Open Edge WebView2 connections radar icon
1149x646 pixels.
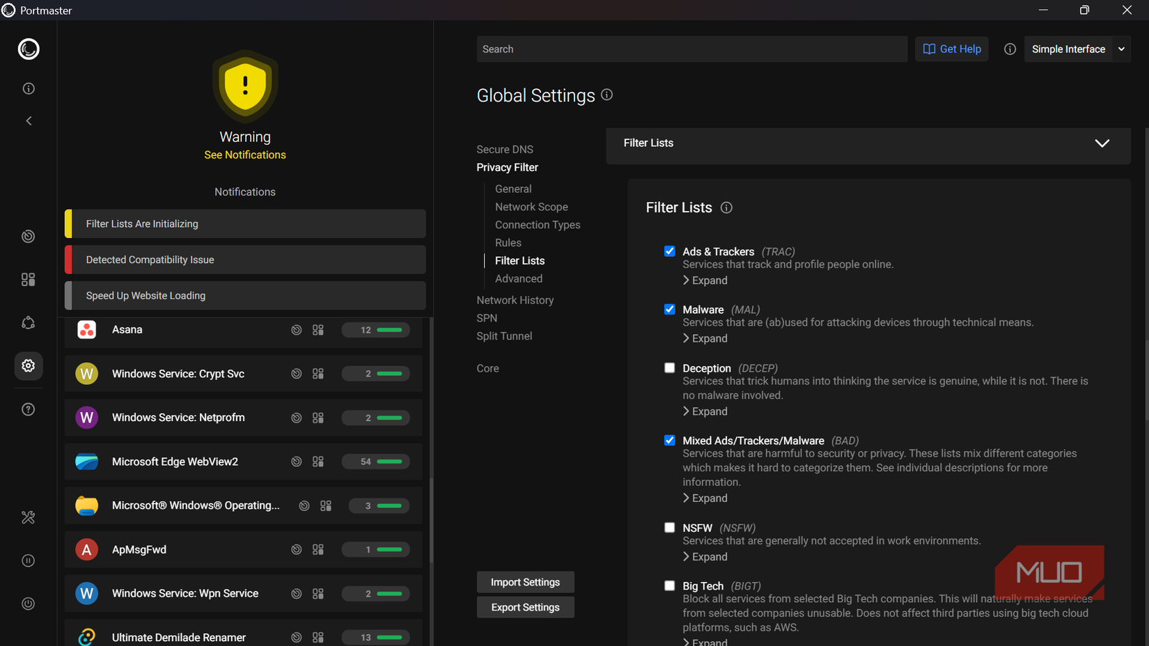tap(297, 462)
